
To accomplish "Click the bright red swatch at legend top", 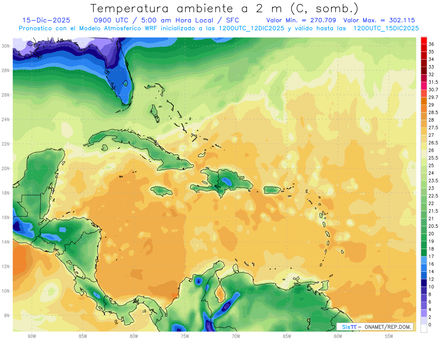I will pyautogui.click(x=424, y=40).
